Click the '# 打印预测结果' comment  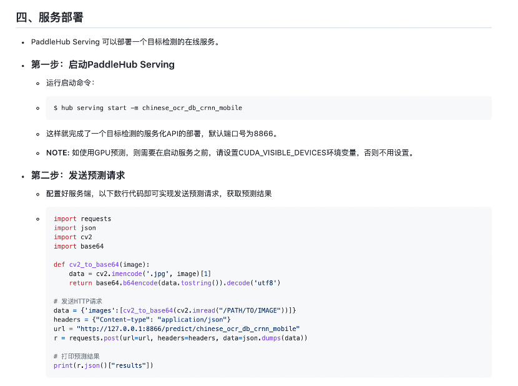(76, 356)
